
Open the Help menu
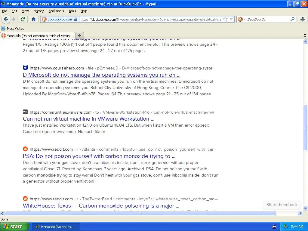(84, 11)
